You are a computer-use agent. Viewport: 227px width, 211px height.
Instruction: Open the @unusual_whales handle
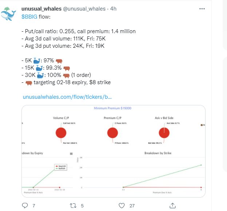(84, 9)
